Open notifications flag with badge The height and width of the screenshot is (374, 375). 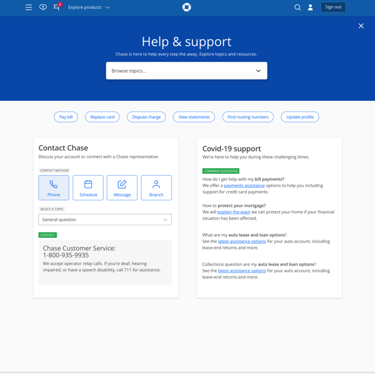click(x=56, y=8)
